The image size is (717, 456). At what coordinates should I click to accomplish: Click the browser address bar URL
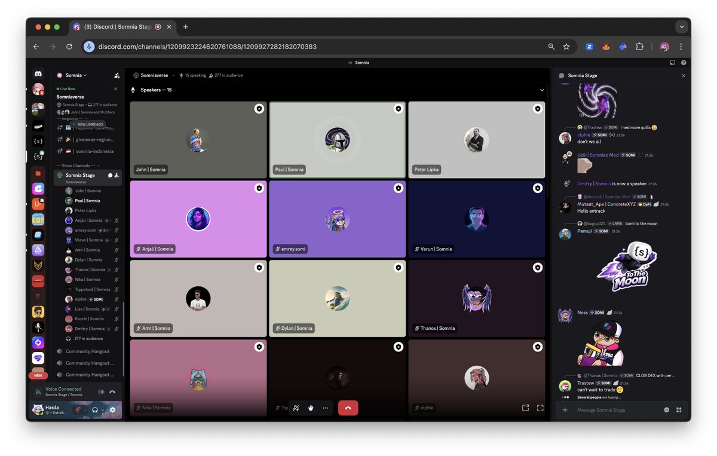207,47
